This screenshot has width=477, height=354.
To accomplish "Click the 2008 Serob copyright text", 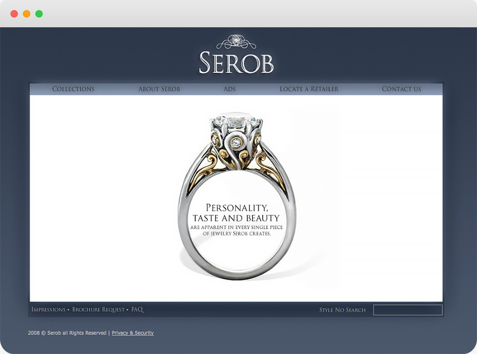I will (67, 333).
